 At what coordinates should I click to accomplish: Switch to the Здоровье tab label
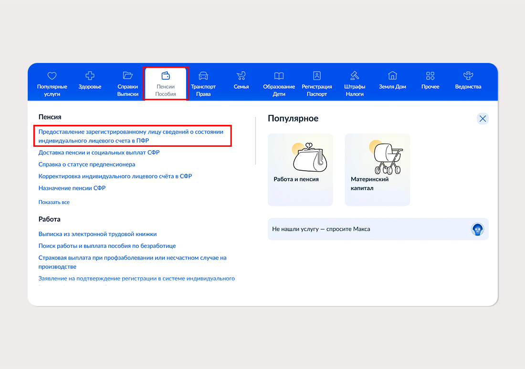(x=90, y=87)
